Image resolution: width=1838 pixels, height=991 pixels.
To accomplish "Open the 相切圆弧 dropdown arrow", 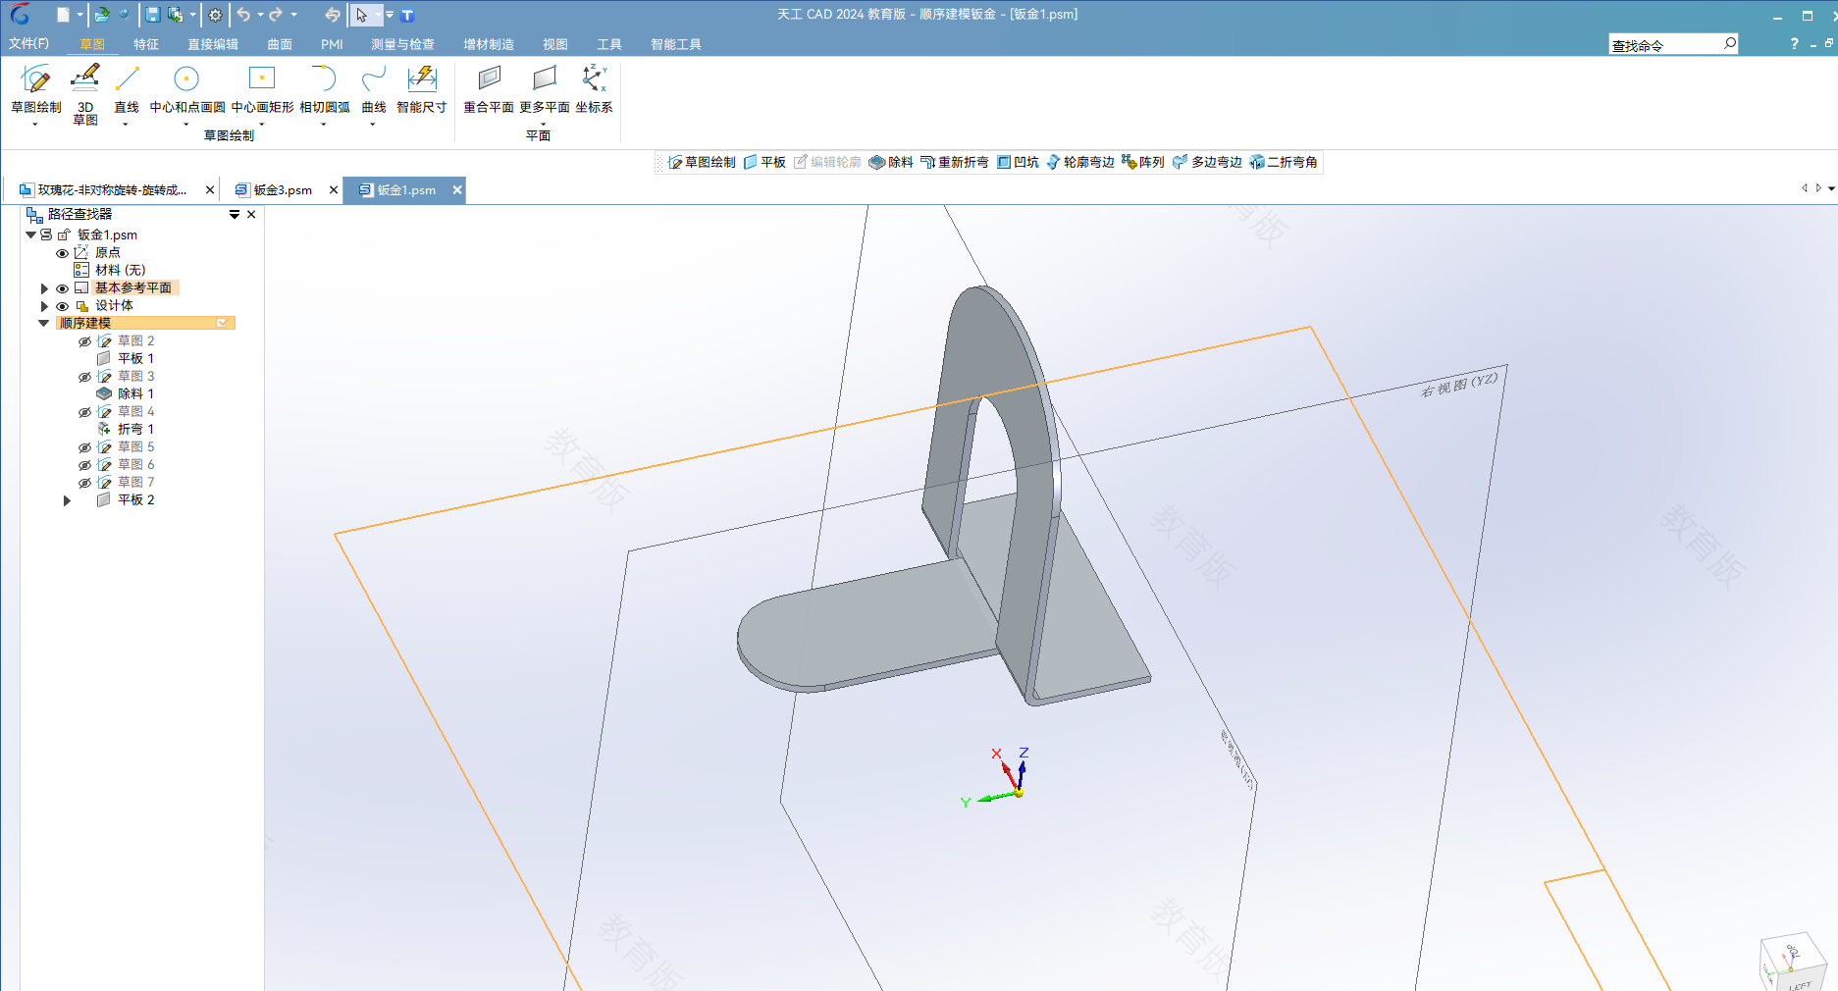I will pos(324,125).
